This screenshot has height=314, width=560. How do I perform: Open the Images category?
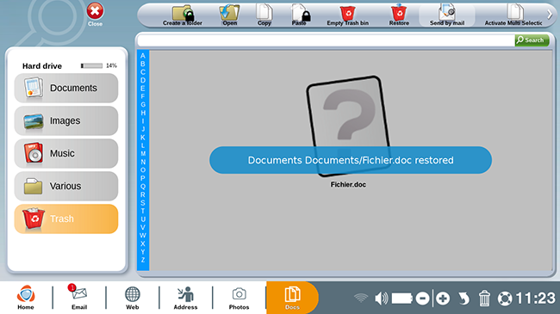tap(66, 120)
